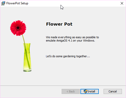Start installation with the Install button
This screenshot has width=126, height=98.
90,91
